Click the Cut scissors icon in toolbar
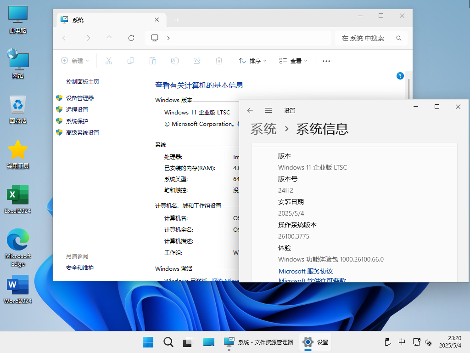470x353 pixels. coord(109,61)
